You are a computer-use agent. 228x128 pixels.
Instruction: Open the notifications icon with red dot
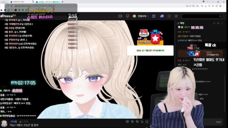(128, 16)
